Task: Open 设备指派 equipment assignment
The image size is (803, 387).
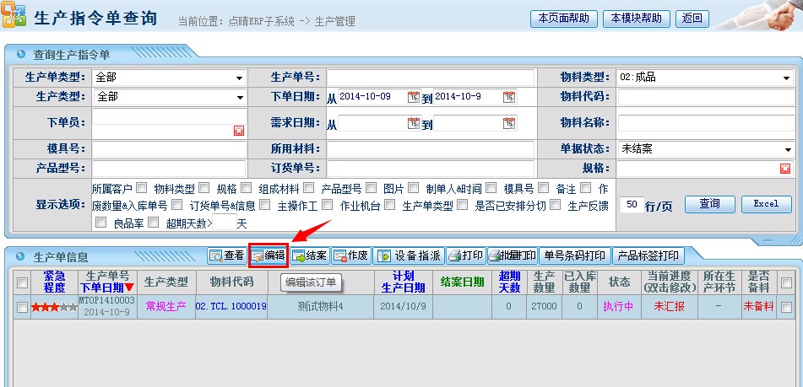Action: pos(408,255)
